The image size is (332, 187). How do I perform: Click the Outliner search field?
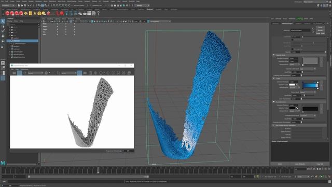coord(23,24)
